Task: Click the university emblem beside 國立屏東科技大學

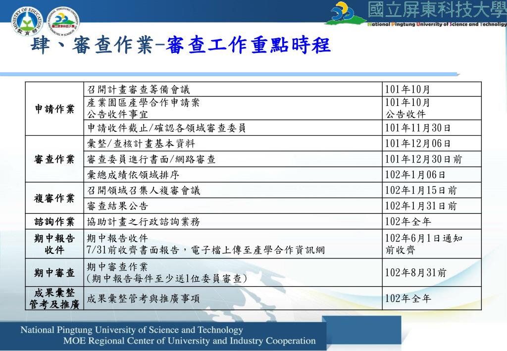Action: 345,12
